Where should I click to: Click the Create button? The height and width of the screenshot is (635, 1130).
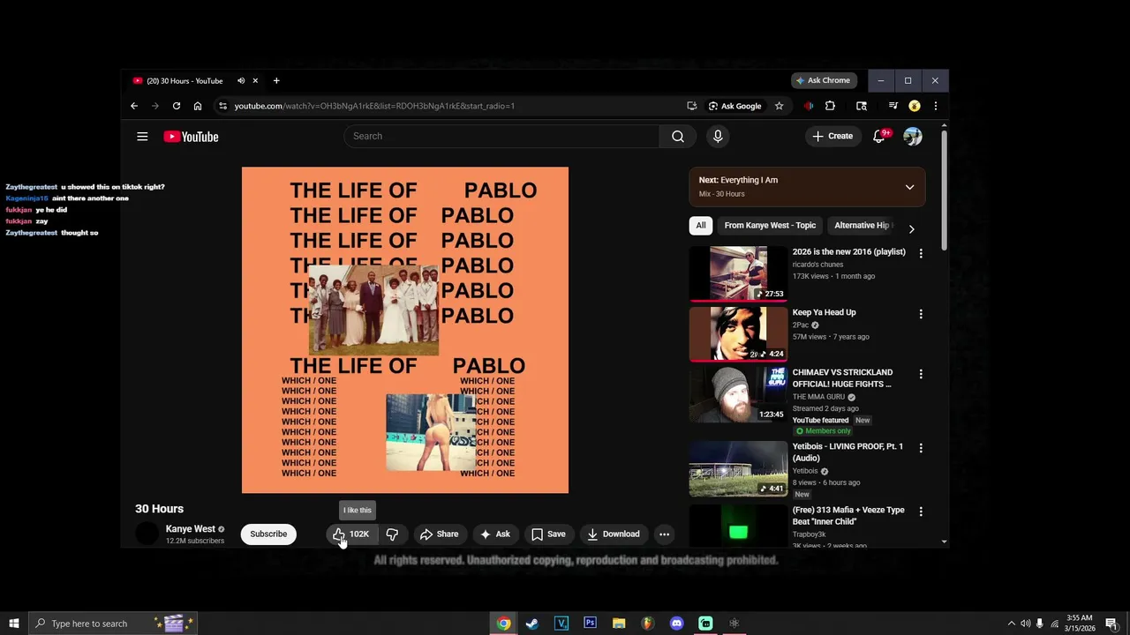click(x=832, y=136)
